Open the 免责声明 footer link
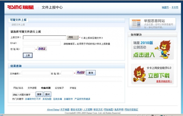This screenshot has width=183, height=116. (x=119, y=109)
